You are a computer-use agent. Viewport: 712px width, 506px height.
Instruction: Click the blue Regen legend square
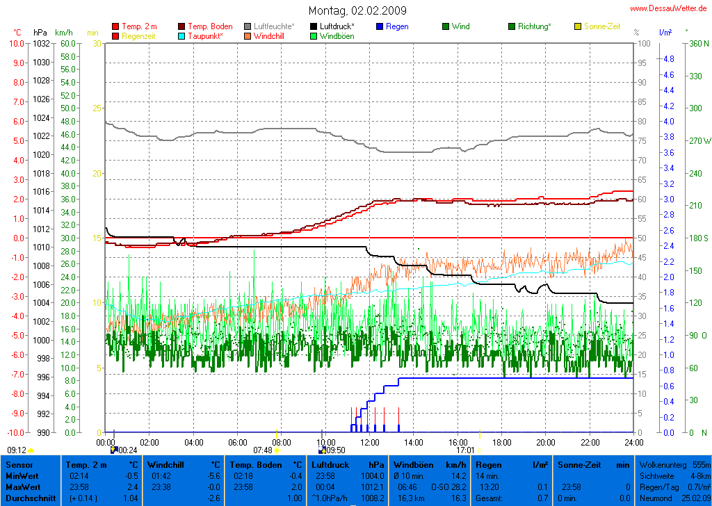[x=380, y=26]
